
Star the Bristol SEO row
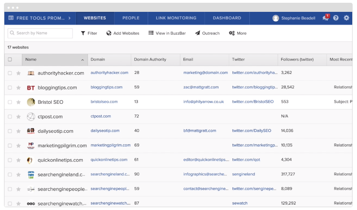(19, 102)
